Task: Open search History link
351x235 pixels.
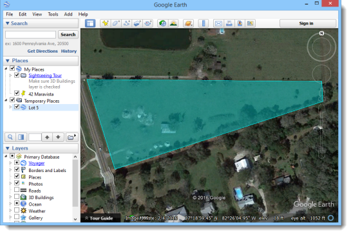Action: 69,51
